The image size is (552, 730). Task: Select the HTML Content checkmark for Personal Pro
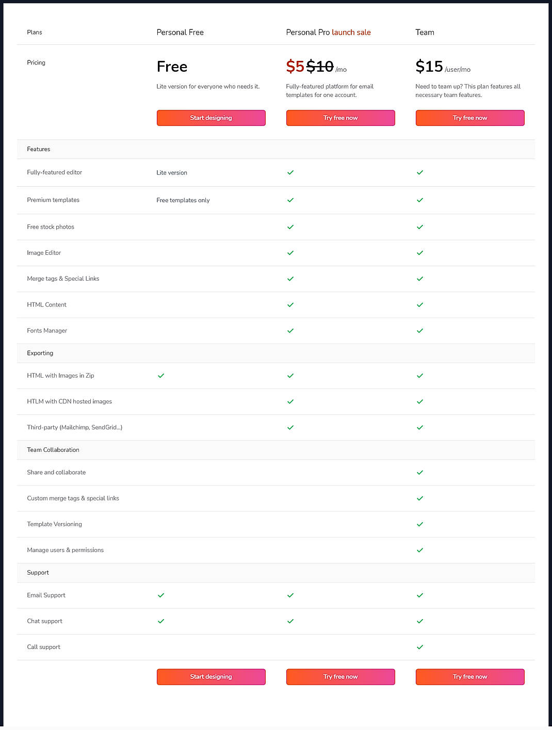[290, 304]
